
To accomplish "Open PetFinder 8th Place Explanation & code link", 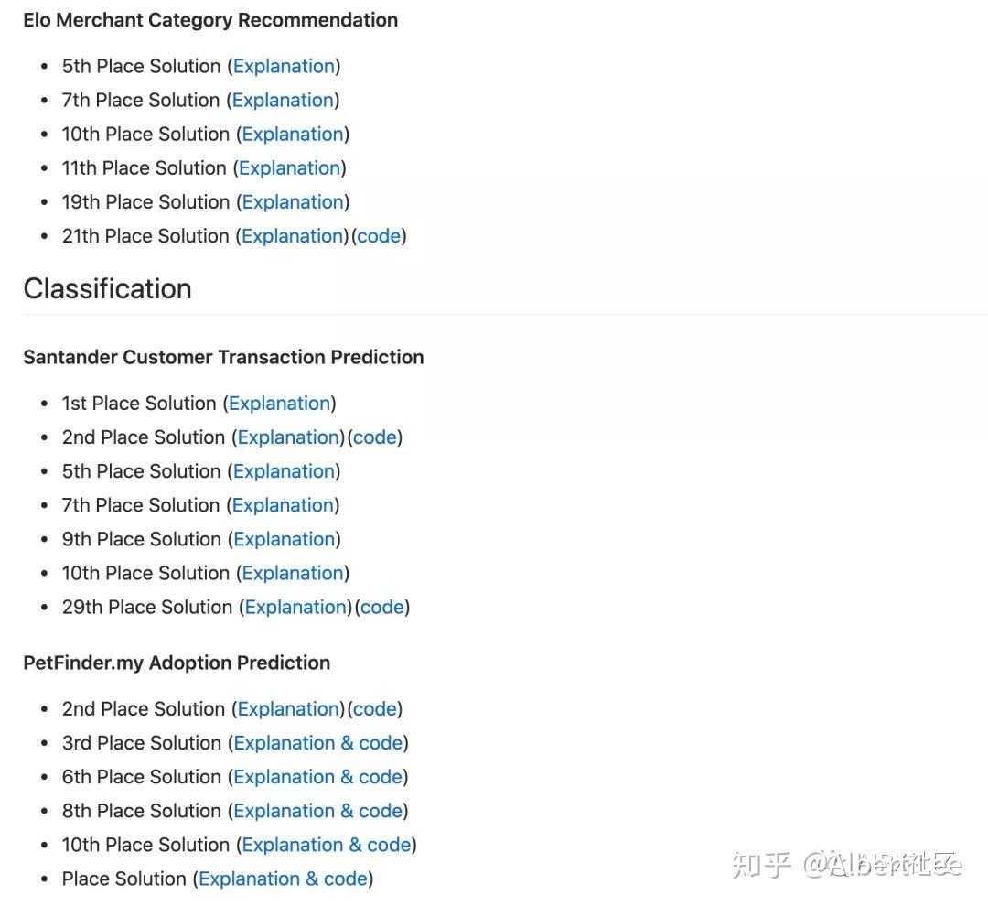I will 318,812.
